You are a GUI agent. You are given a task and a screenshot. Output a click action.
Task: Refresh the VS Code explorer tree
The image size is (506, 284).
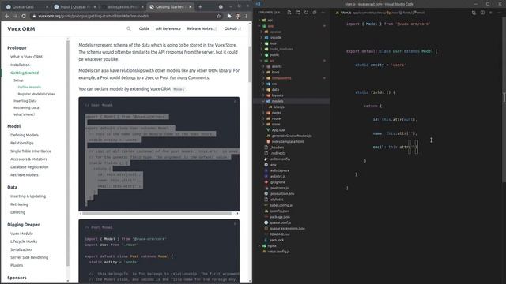coord(306,13)
